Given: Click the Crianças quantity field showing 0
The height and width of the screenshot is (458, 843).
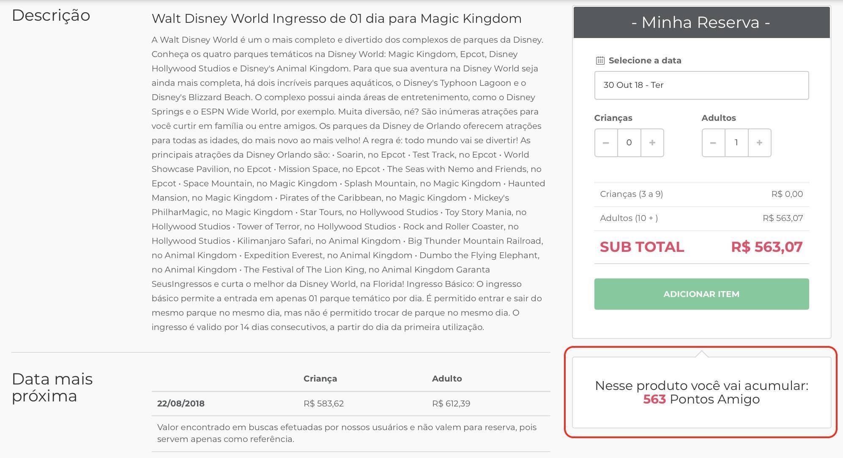Looking at the screenshot, I should pos(629,143).
